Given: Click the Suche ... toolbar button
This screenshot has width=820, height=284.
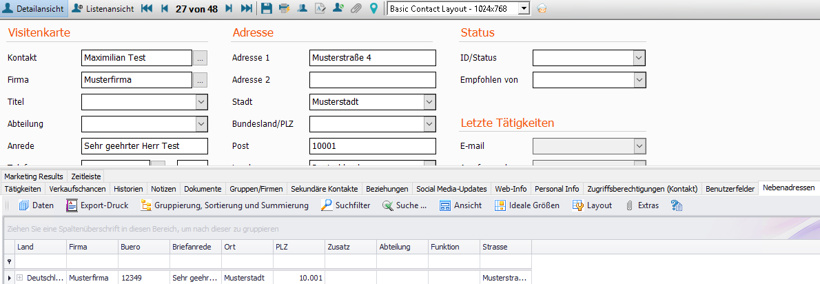Looking at the screenshot, I should [404, 205].
